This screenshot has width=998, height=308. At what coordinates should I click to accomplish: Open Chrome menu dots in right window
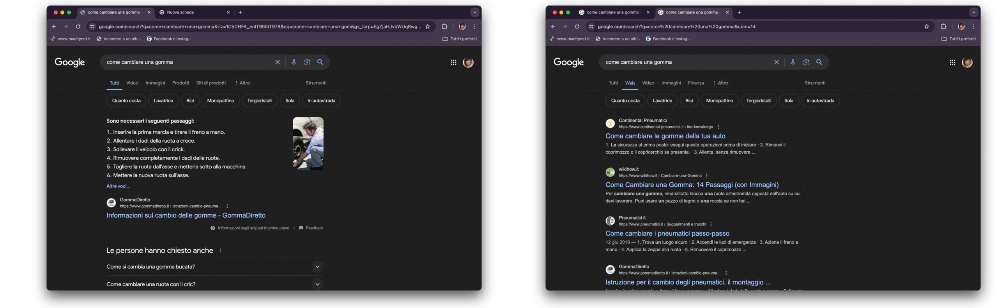(x=973, y=26)
